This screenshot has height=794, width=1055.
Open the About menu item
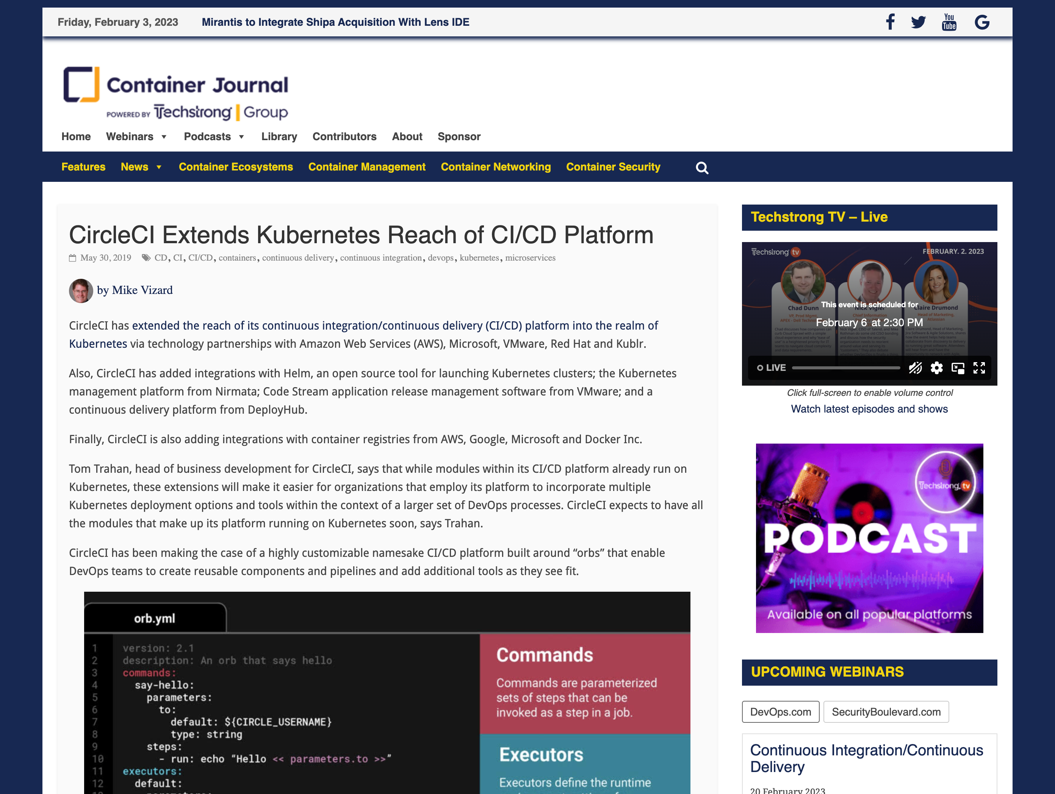(x=407, y=136)
